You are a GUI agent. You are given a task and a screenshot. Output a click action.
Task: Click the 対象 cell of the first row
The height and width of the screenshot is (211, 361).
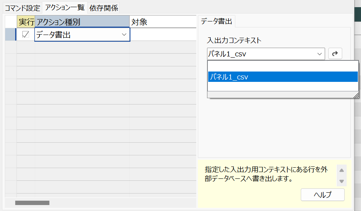click(x=163, y=35)
